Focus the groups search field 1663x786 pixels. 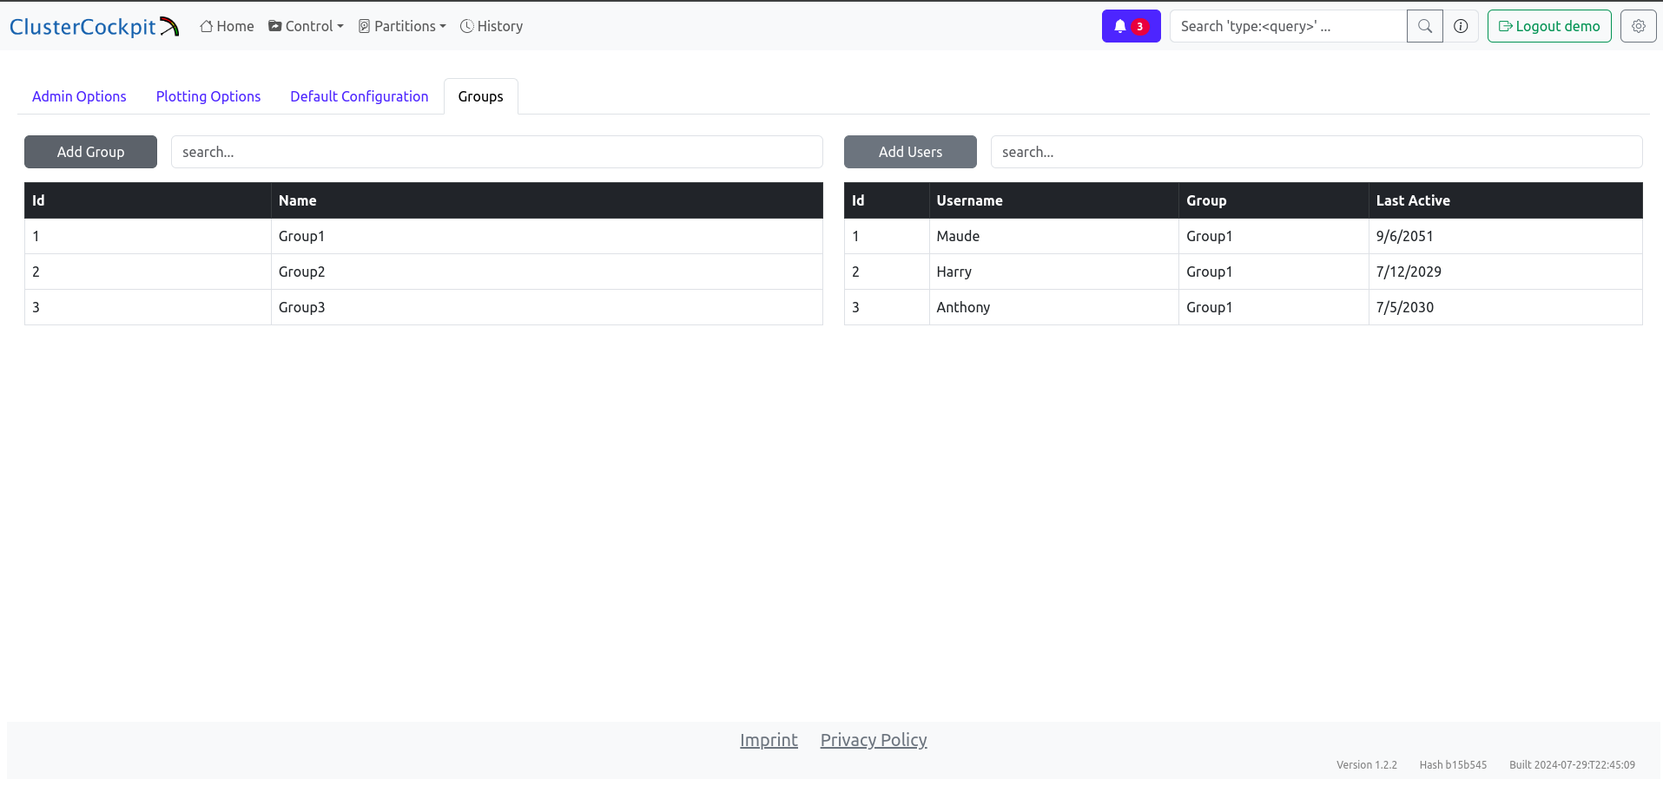496,152
